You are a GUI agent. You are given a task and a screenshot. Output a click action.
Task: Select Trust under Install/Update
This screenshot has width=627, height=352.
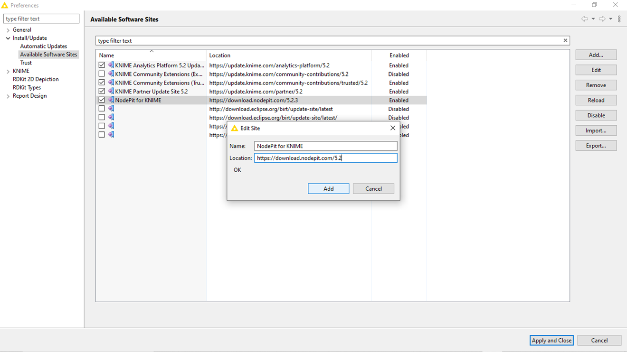[x=26, y=63]
